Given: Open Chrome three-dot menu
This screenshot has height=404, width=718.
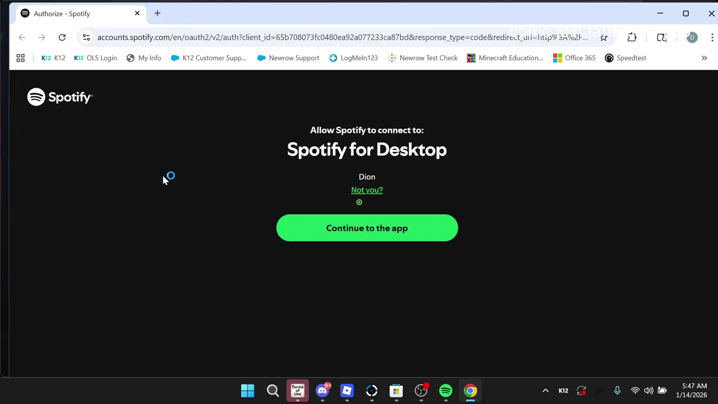Looking at the screenshot, I should (x=712, y=38).
